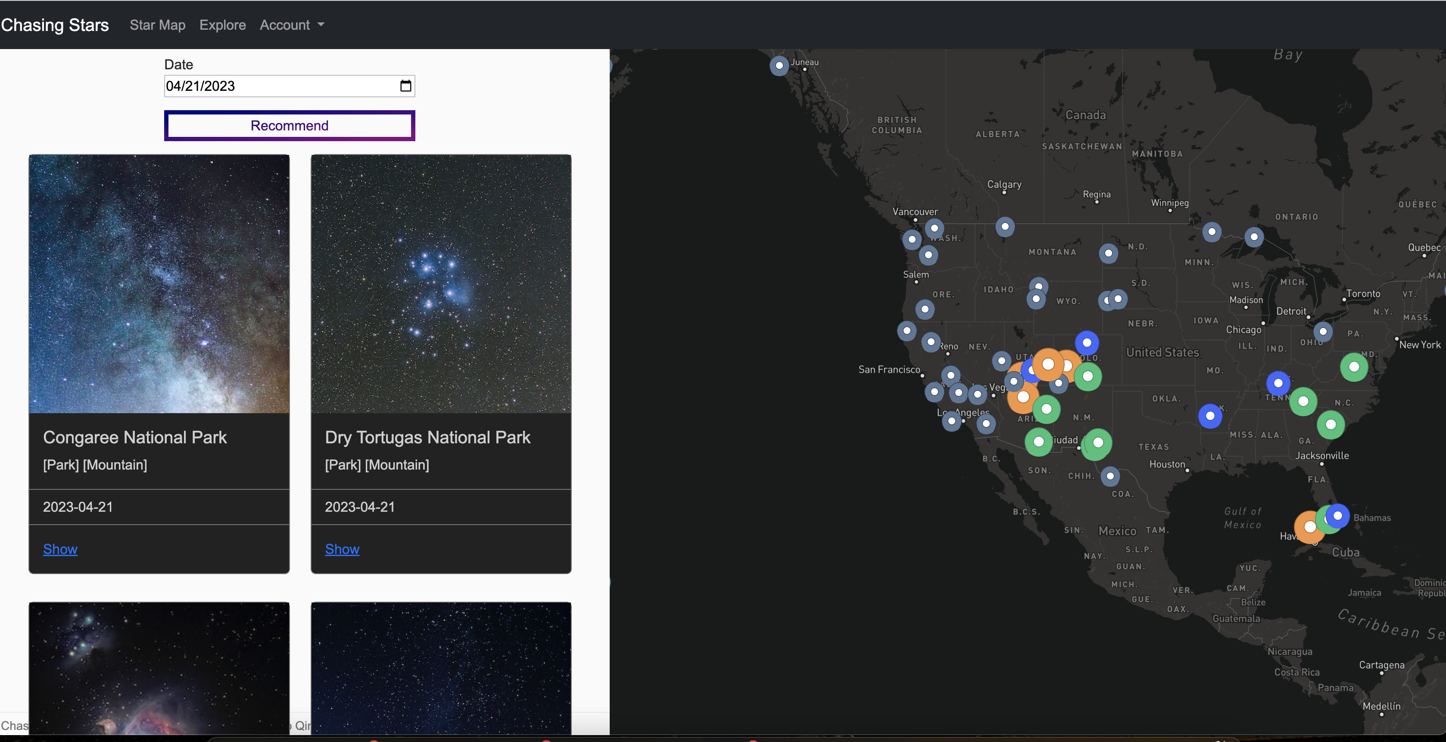This screenshot has height=742, width=1446.
Task: Click the map marker near Juneau
Action: pyautogui.click(x=779, y=65)
